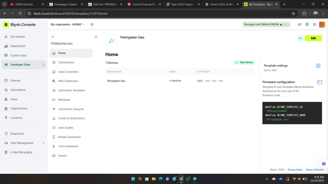Open the Firmware configuration terminal icon
Viewport: 328px width, 184px height.
(319, 82)
